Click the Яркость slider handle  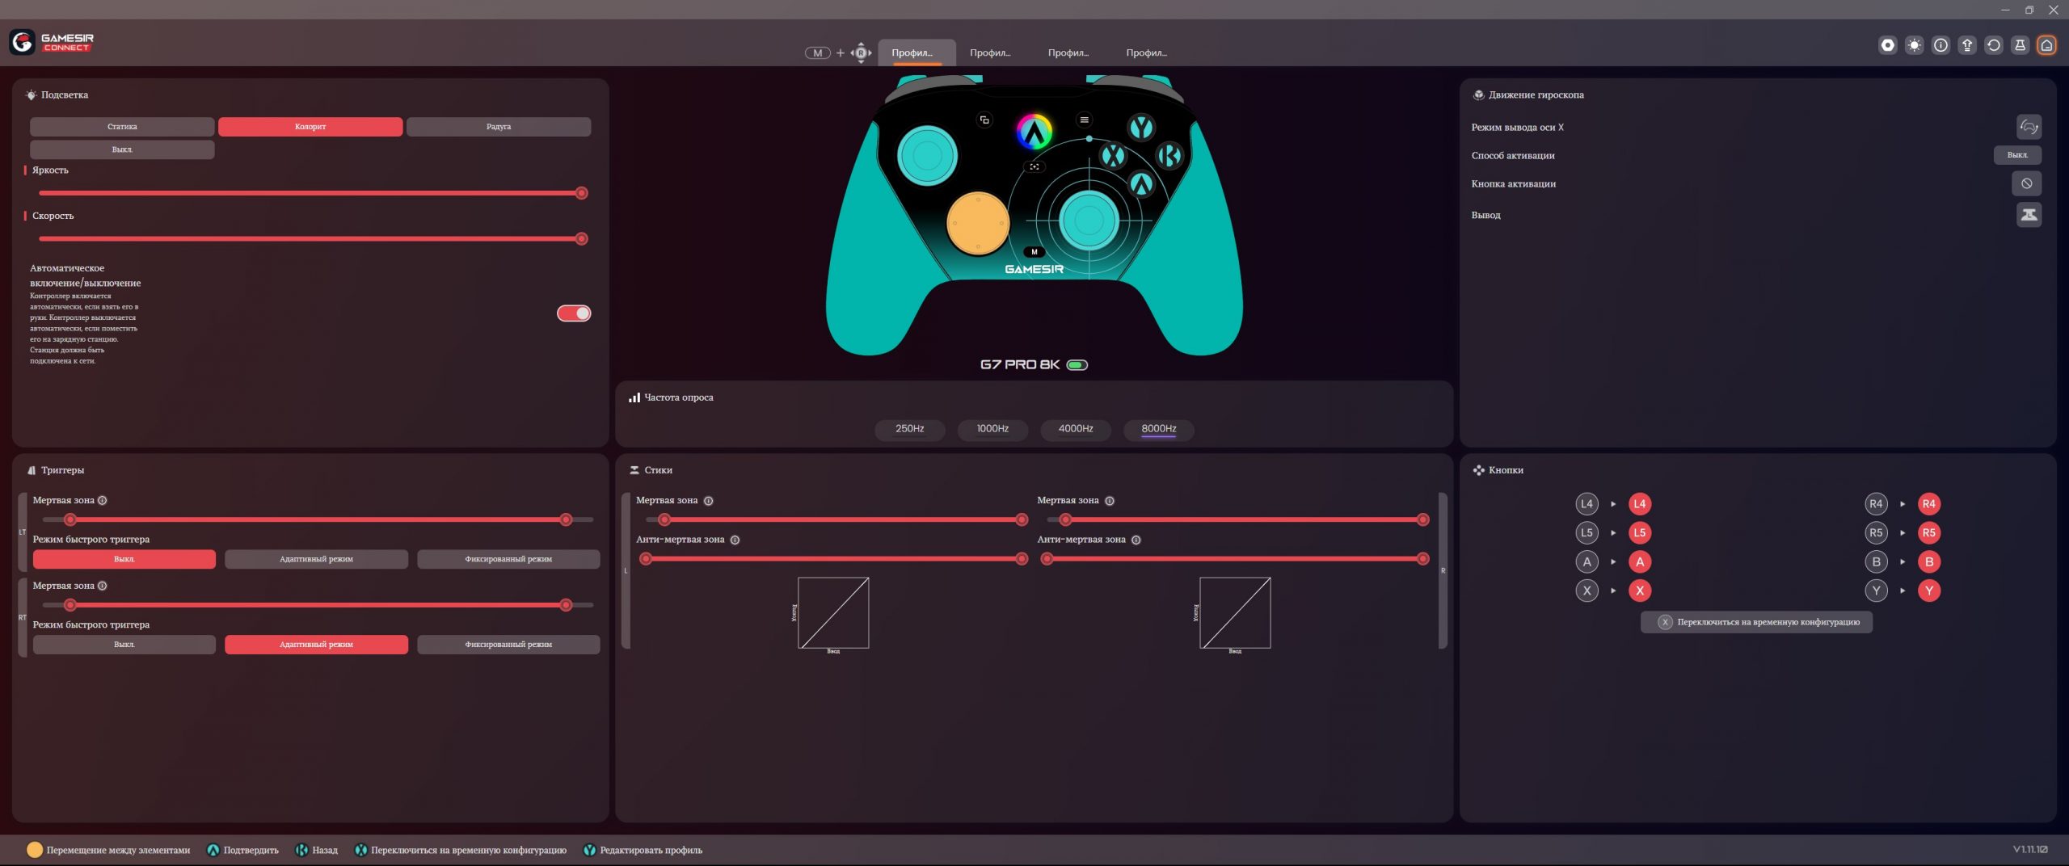[581, 193]
